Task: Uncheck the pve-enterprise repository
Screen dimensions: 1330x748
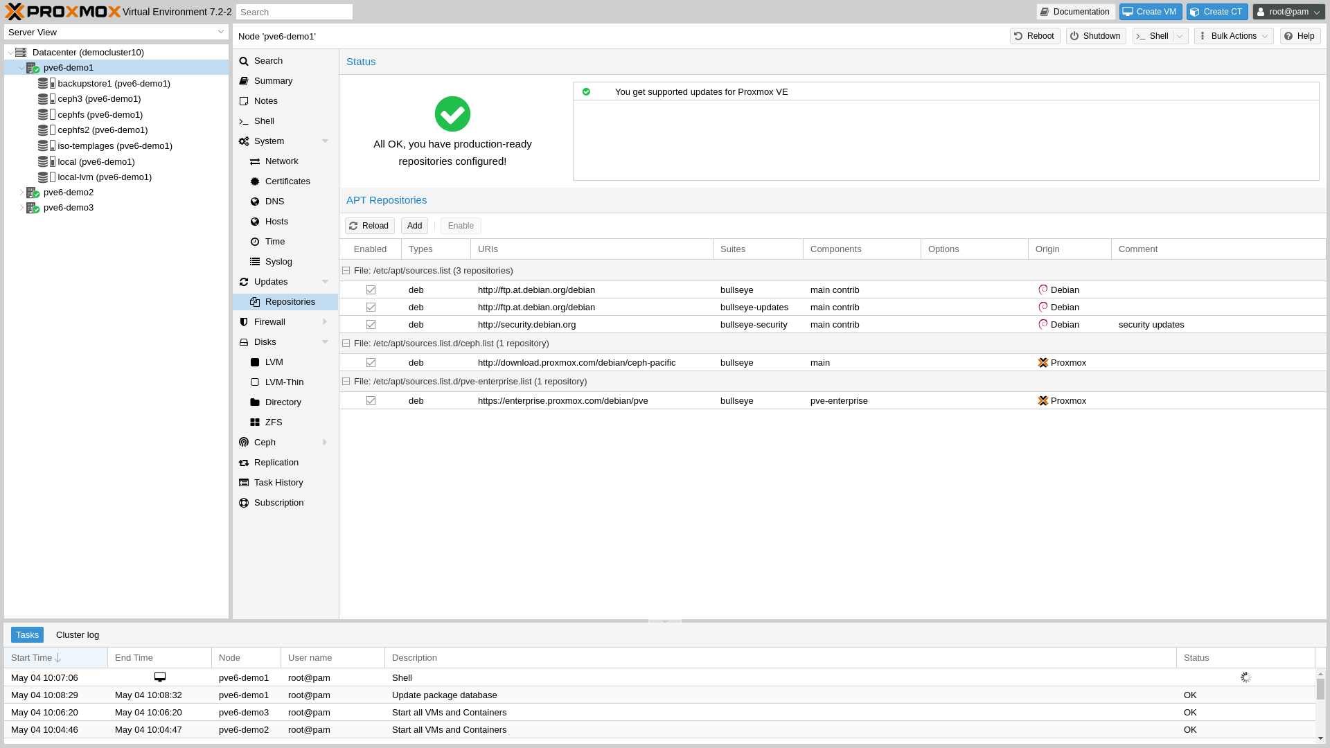Action: [371, 400]
